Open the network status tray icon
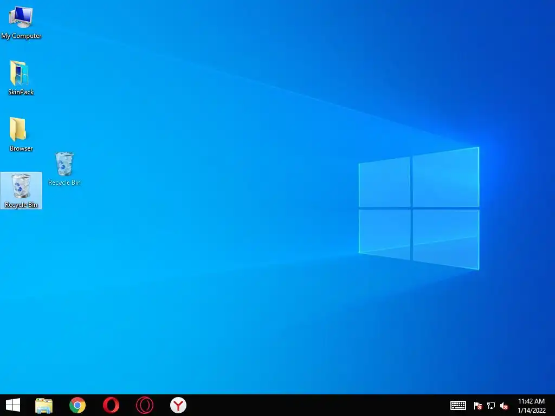Image resolution: width=555 pixels, height=416 pixels. click(491, 406)
